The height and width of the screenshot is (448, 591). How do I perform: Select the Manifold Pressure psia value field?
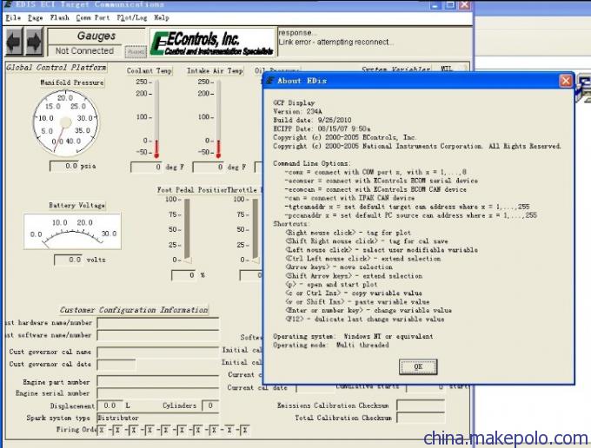[64, 166]
